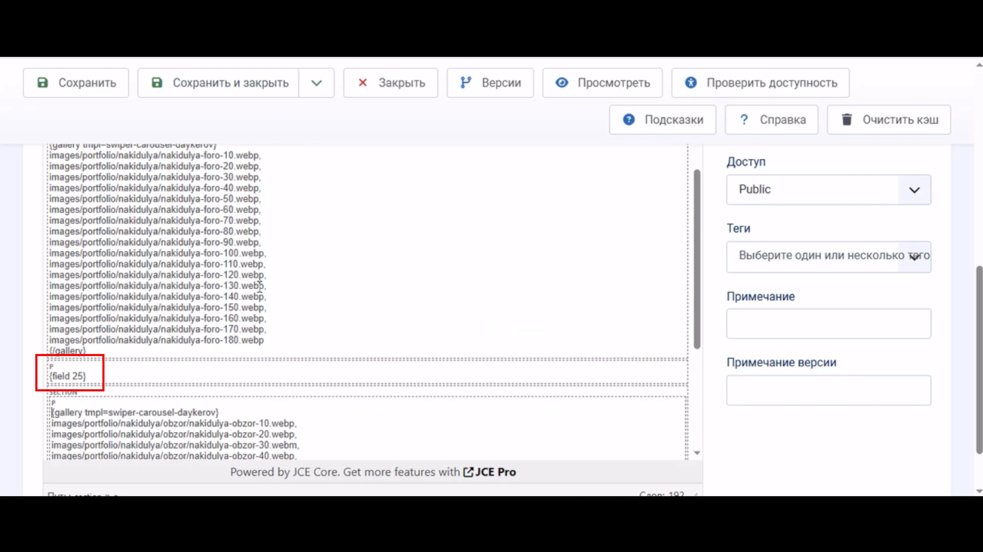Click the page scrollbar on right edge
This screenshot has height=552, width=983.
(979, 358)
